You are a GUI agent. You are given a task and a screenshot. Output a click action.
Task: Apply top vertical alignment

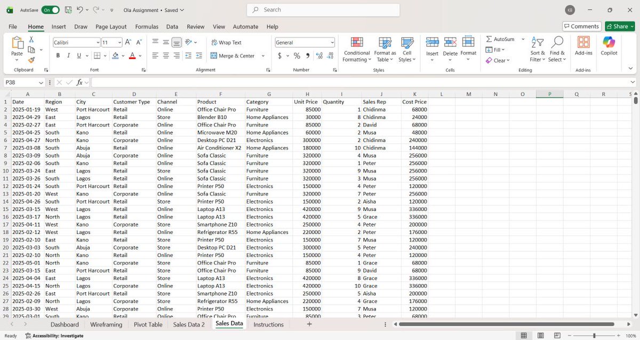tap(155, 42)
